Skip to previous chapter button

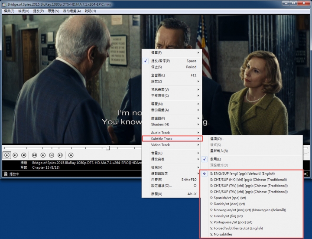(34, 155)
